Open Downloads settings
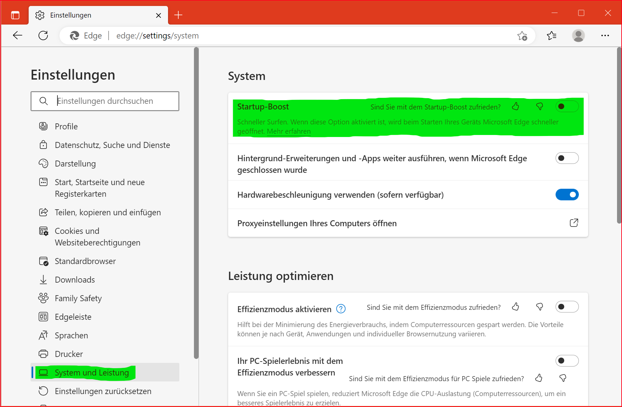Viewport: 622px width, 407px height. point(105,280)
